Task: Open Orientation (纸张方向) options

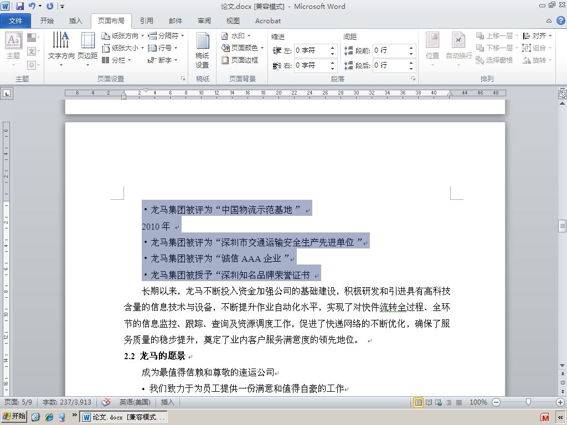Action: (122, 36)
